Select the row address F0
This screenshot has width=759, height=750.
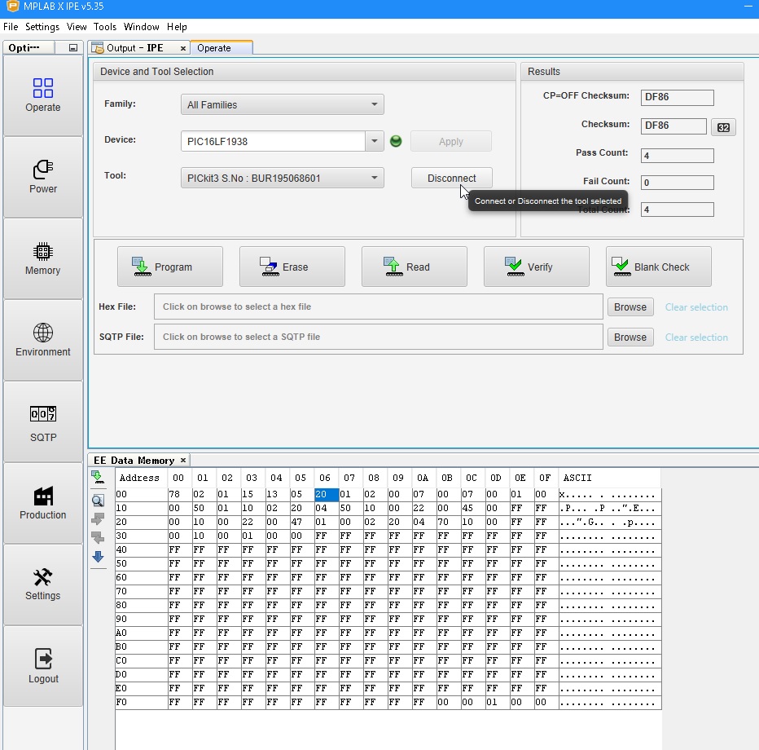tap(141, 702)
